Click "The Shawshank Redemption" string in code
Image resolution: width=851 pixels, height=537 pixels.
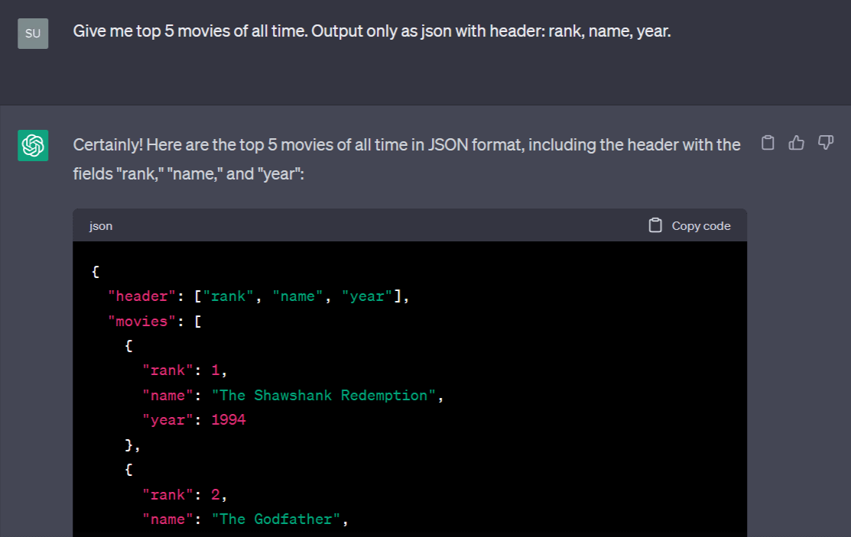coord(323,395)
